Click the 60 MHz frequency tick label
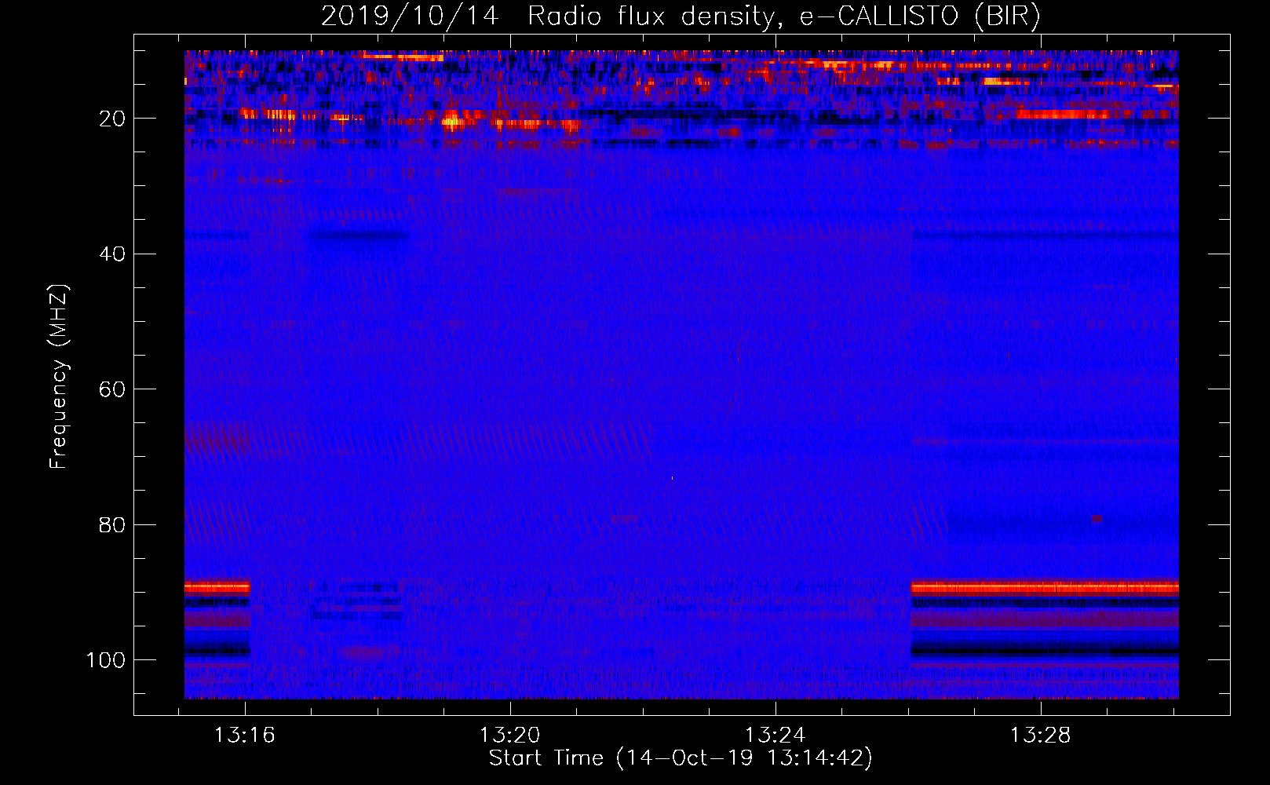 113,389
